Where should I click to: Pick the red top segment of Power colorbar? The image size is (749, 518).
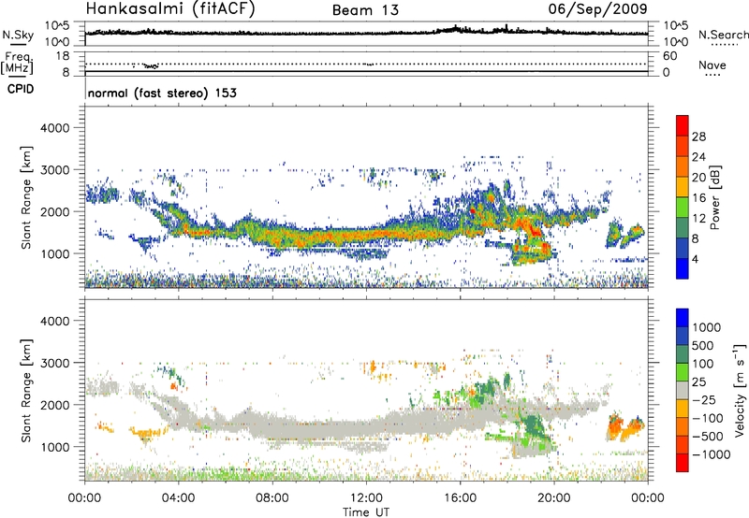683,126
